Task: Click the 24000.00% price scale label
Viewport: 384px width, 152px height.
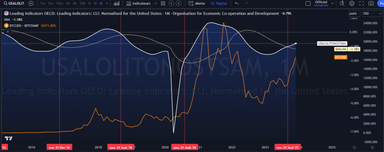Action: pyautogui.click(x=371, y=23)
